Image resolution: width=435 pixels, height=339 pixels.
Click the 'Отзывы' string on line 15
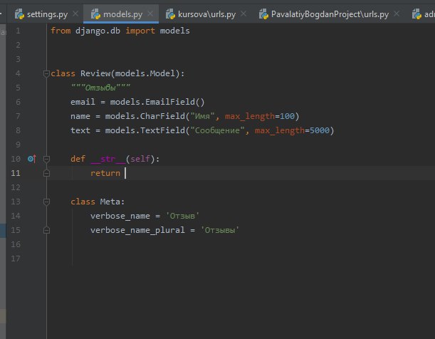pos(220,230)
